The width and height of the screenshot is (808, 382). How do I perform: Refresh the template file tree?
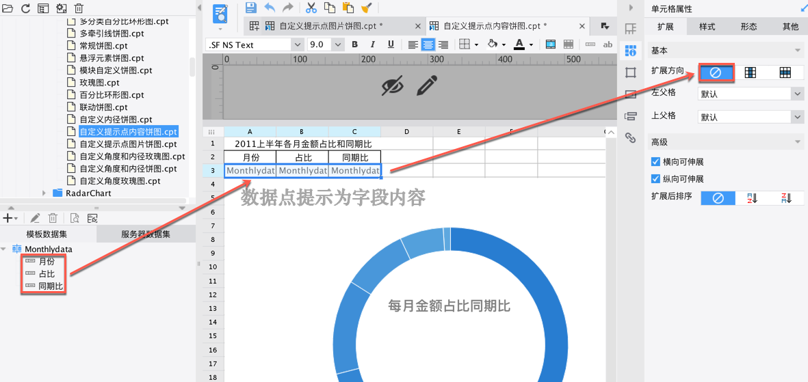point(26,8)
